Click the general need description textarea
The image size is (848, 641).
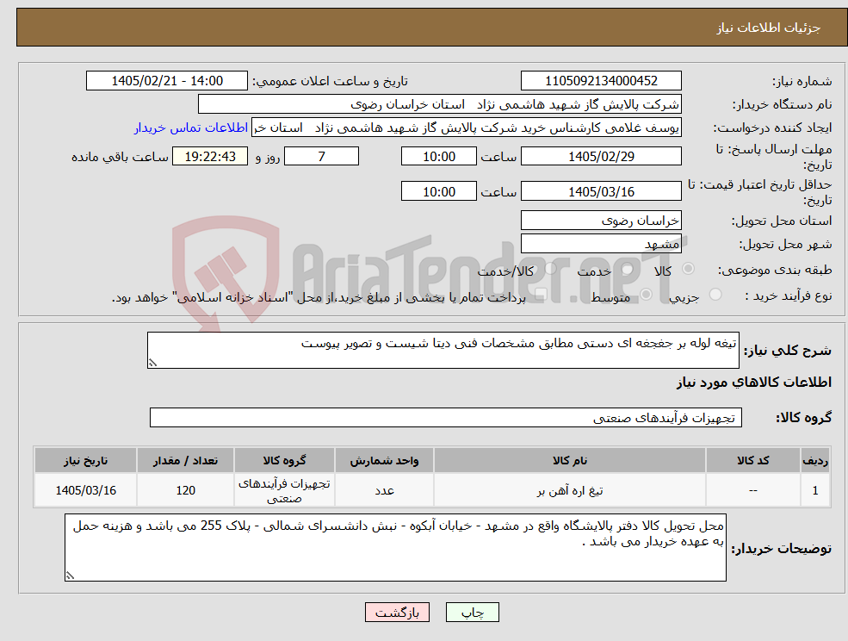pyautogui.click(x=443, y=351)
